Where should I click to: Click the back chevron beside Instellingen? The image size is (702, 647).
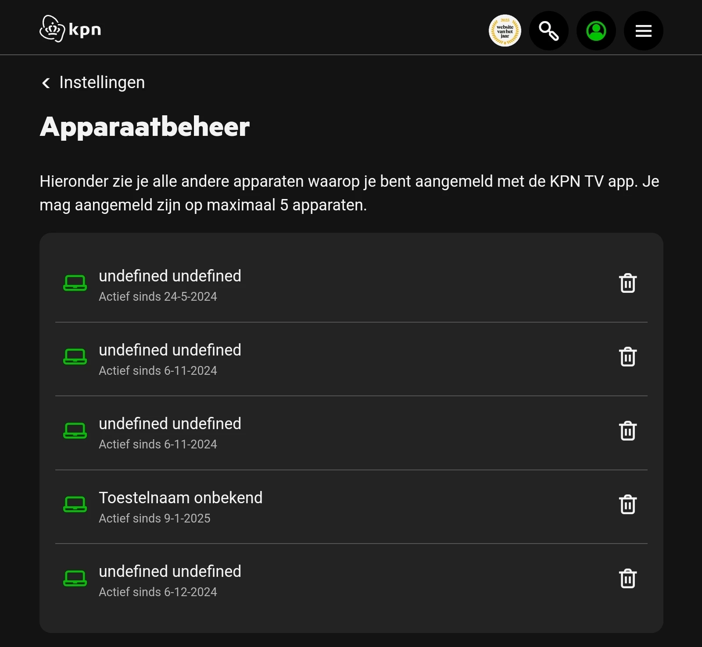[x=46, y=83]
